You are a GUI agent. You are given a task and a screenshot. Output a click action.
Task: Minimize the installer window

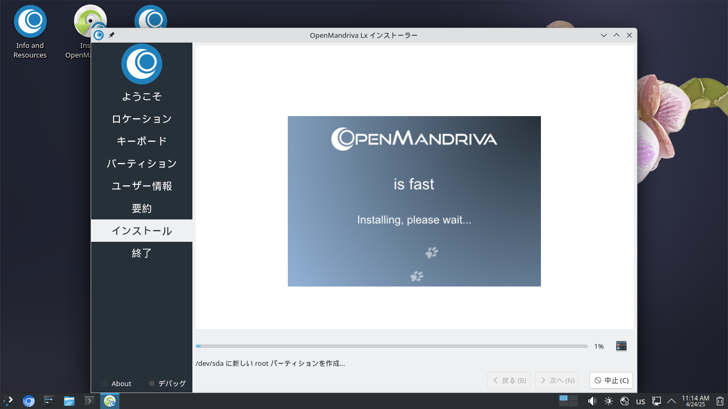[x=604, y=35]
